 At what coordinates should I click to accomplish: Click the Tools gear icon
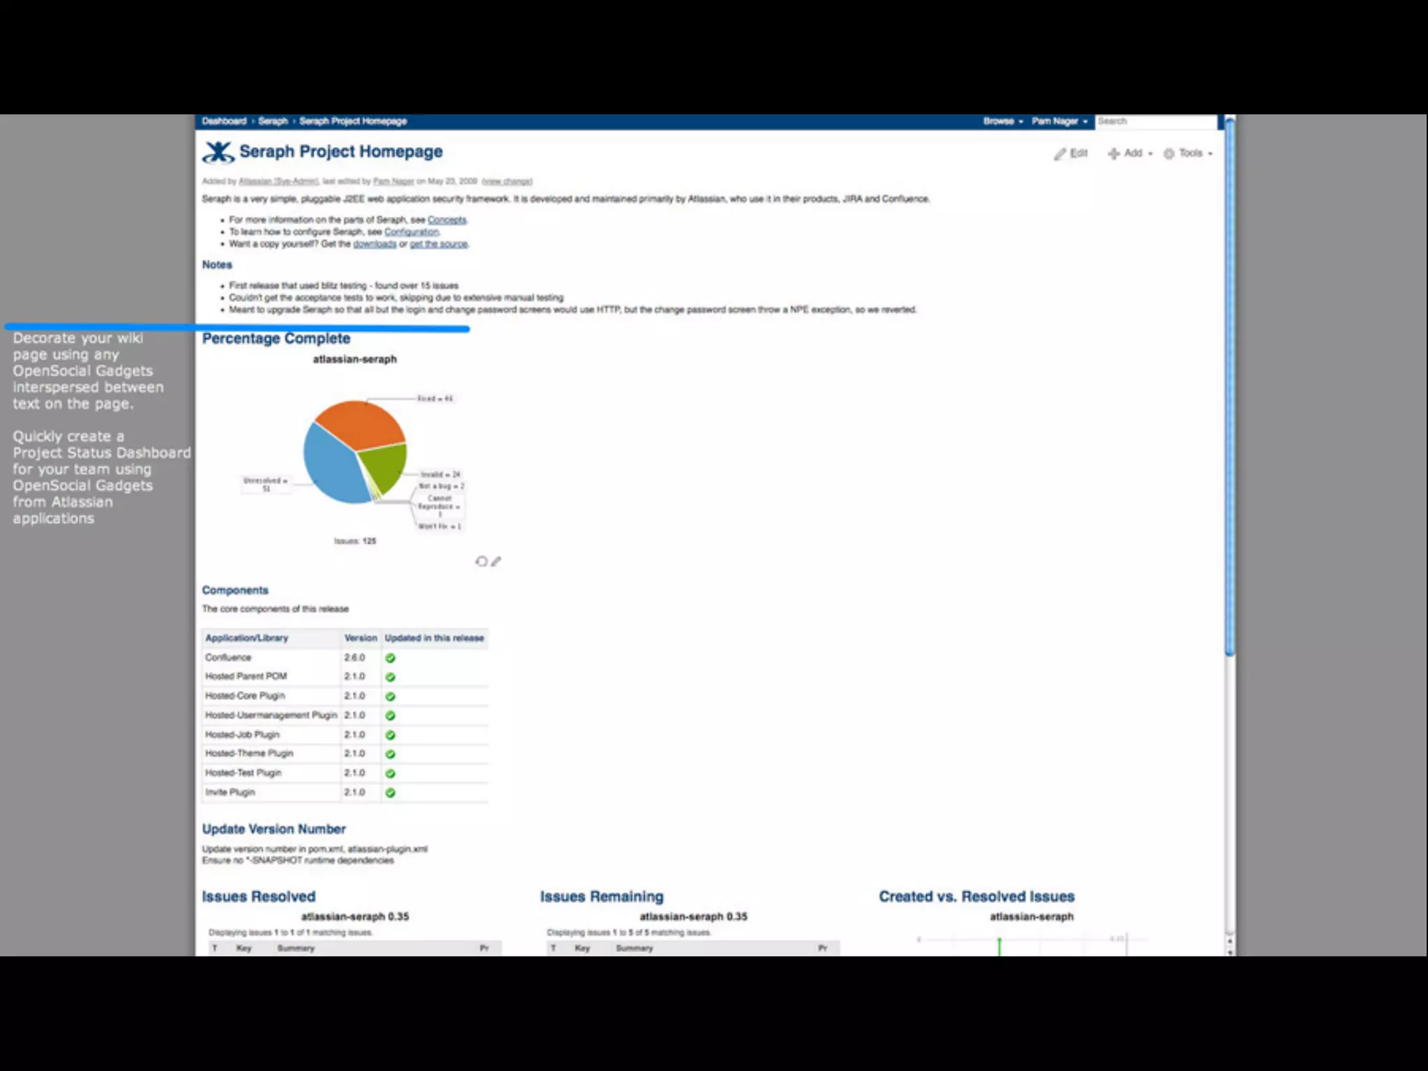point(1169,153)
